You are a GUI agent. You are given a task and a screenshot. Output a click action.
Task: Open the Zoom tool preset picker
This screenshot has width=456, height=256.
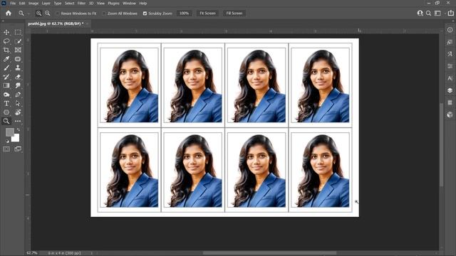pos(28,14)
